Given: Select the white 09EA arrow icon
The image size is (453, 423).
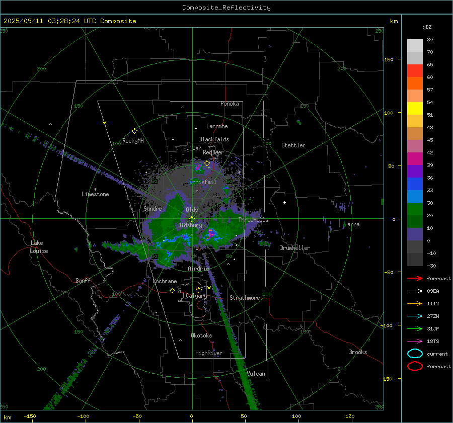Looking at the screenshot, I should (x=415, y=291).
